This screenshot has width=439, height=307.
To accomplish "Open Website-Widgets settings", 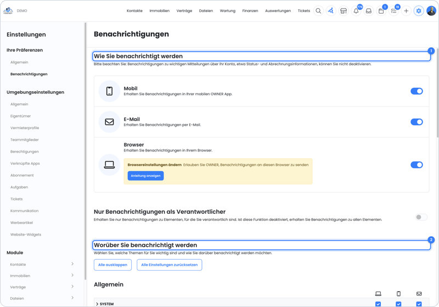I will [26, 235].
